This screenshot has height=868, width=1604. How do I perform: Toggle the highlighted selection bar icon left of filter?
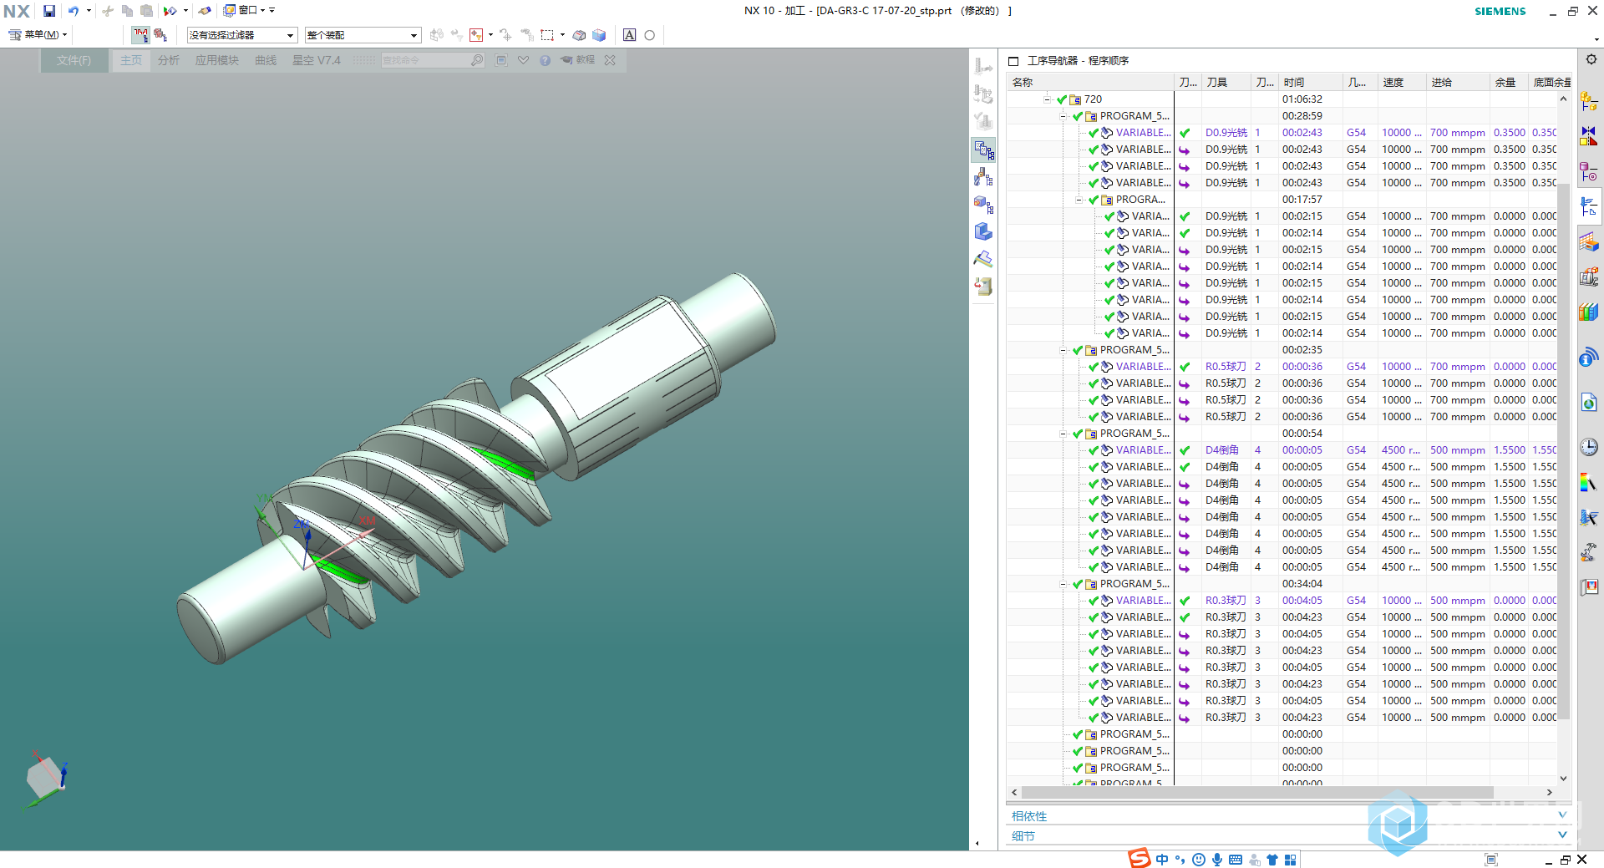click(x=140, y=35)
